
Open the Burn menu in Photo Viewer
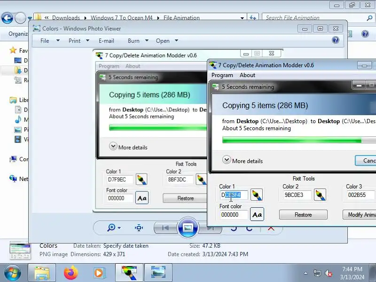point(133,41)
